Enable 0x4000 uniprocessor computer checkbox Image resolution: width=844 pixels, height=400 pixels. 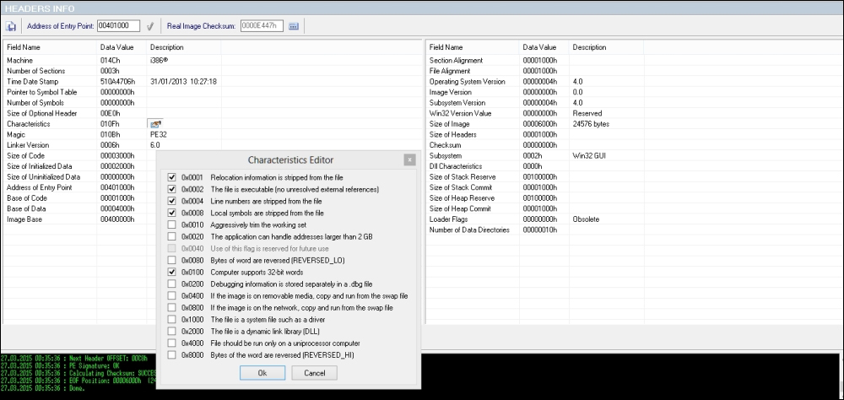tap(171, 343)
